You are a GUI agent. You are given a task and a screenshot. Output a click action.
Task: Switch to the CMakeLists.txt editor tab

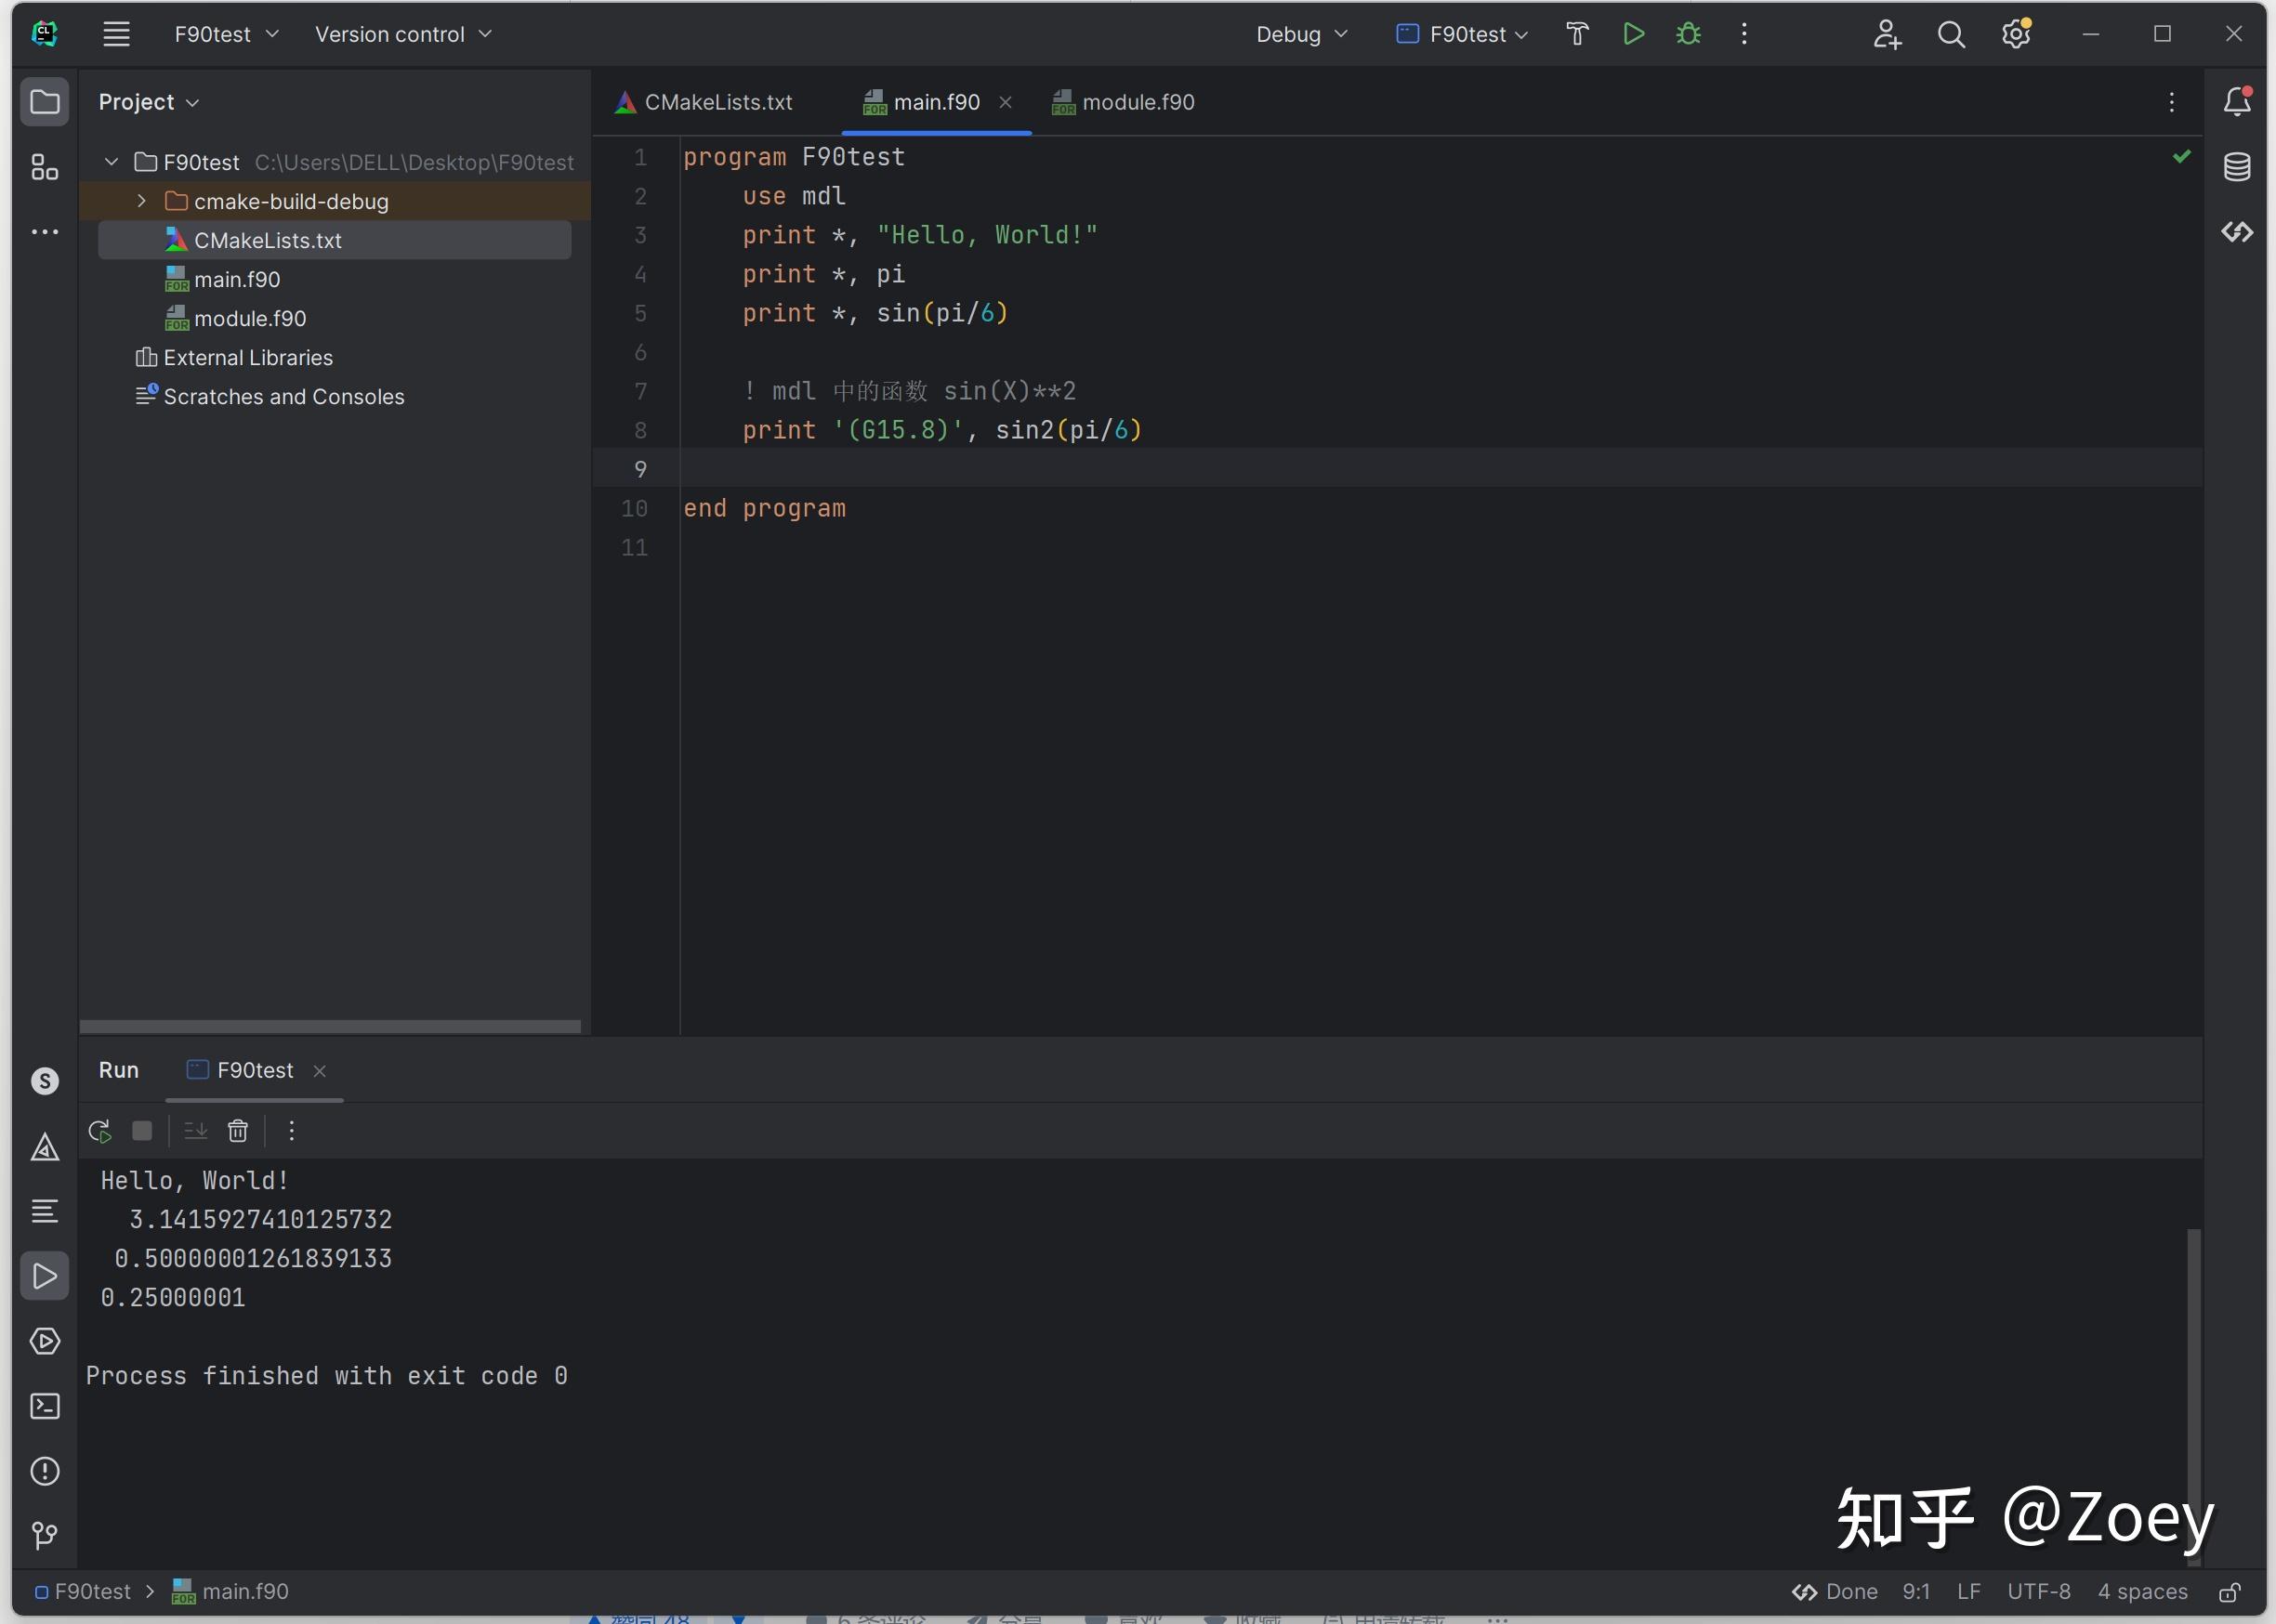(718, 101)
